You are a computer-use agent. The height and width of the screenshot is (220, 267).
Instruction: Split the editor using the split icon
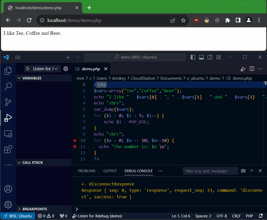click(x=252, y=69)
